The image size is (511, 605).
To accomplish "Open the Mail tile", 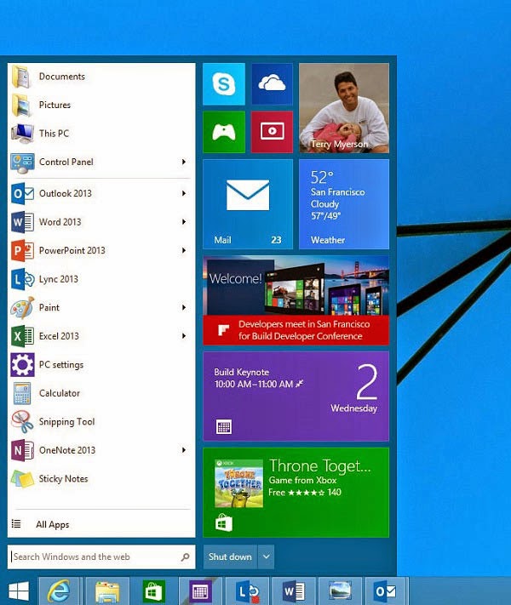I will pyautogui.click(x=248, y=204).
